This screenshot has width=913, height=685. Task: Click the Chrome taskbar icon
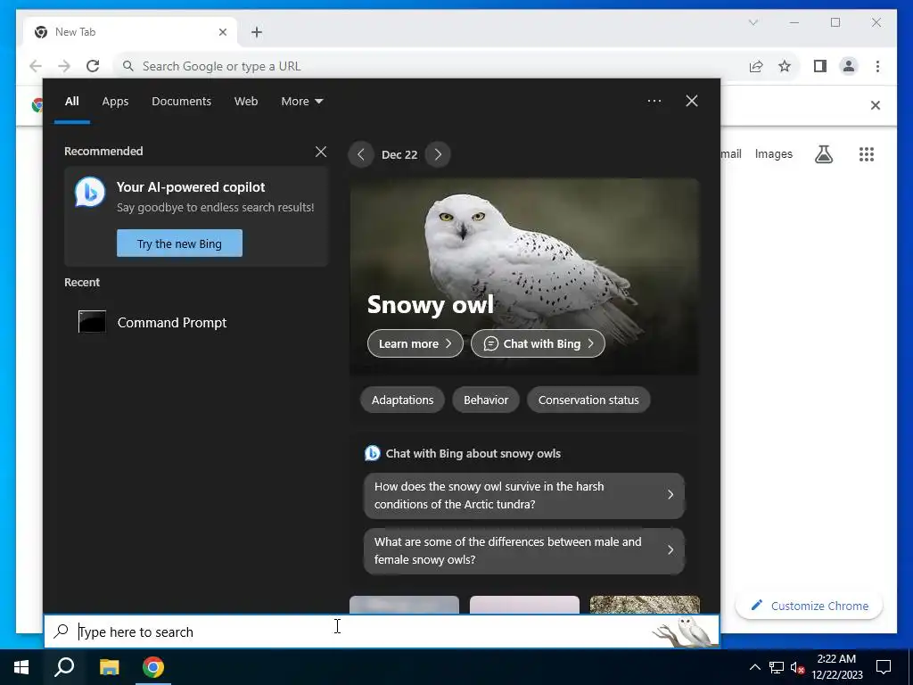[153, 667]
